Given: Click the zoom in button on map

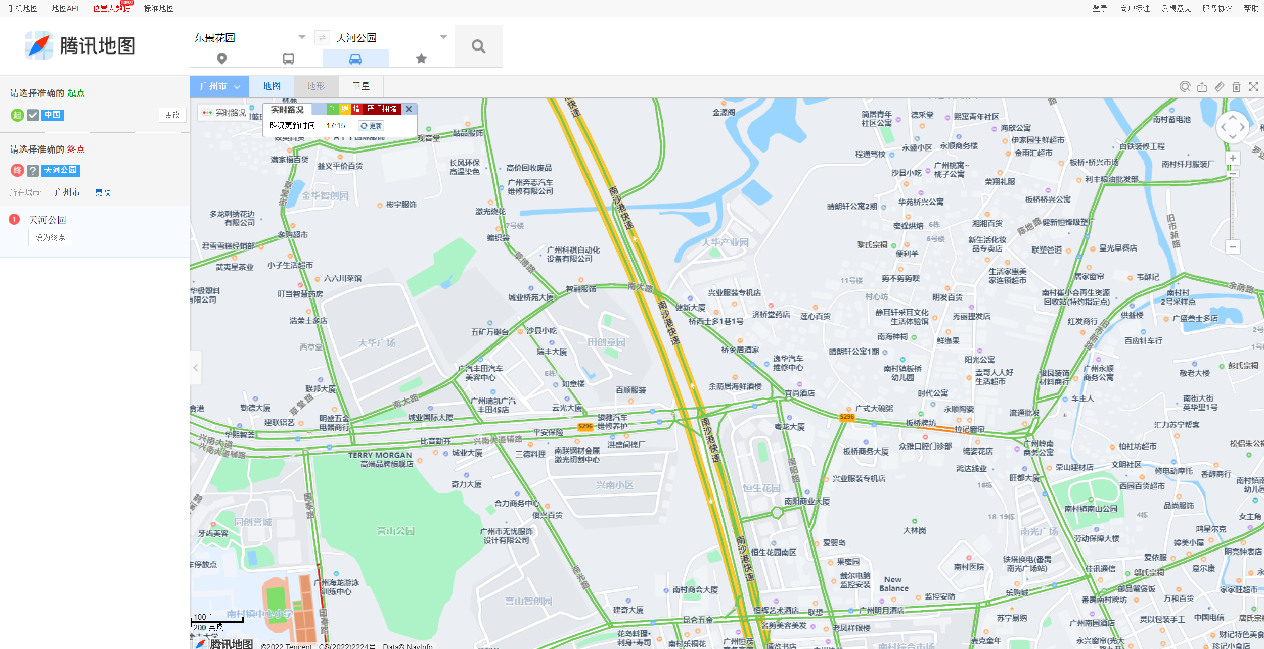Looking at the screenshot, I should 1235,159.
